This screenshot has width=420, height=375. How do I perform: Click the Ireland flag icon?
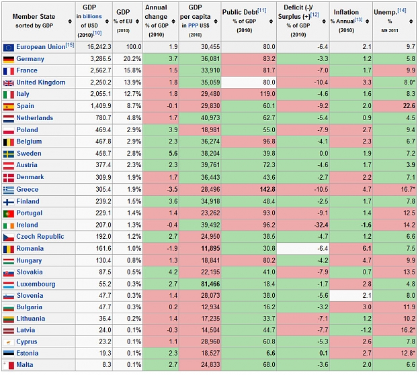coord(9,225)
